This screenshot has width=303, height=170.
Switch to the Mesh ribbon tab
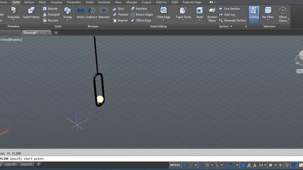[x=42, y=2]
